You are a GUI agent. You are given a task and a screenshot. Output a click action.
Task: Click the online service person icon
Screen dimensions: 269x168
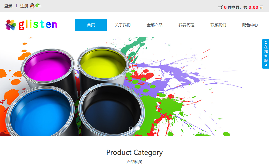(x=266, y=42)
